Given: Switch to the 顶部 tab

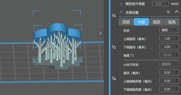Looking at the screenshot, I should click(126, 22).
